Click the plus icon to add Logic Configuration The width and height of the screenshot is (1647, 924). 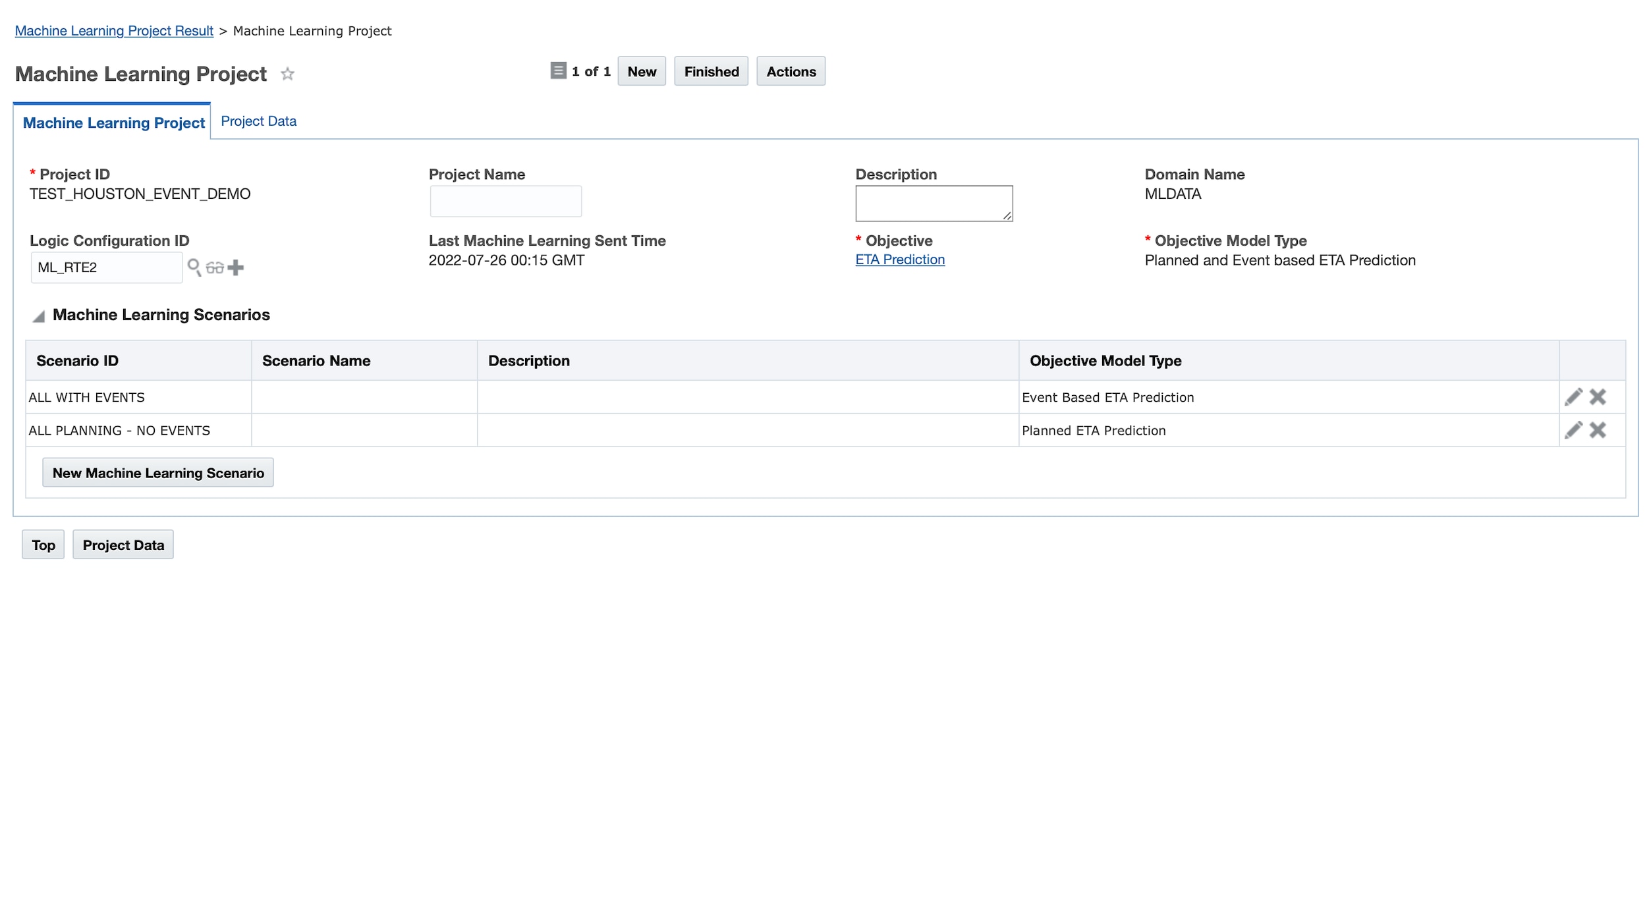pyautogui.click(x=236, y=267)
